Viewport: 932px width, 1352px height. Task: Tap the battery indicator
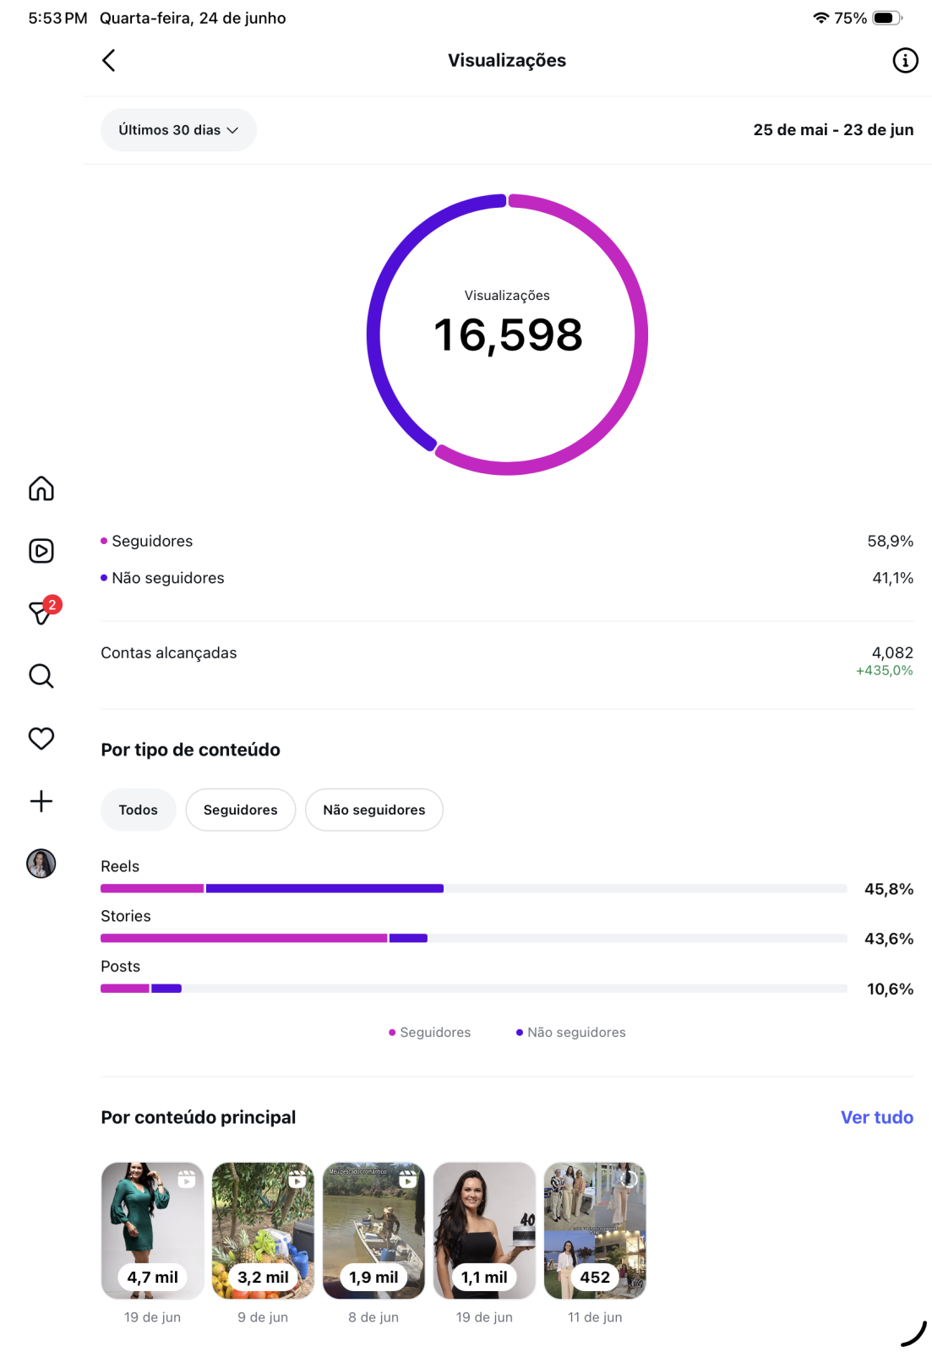(x=887, y=18)
